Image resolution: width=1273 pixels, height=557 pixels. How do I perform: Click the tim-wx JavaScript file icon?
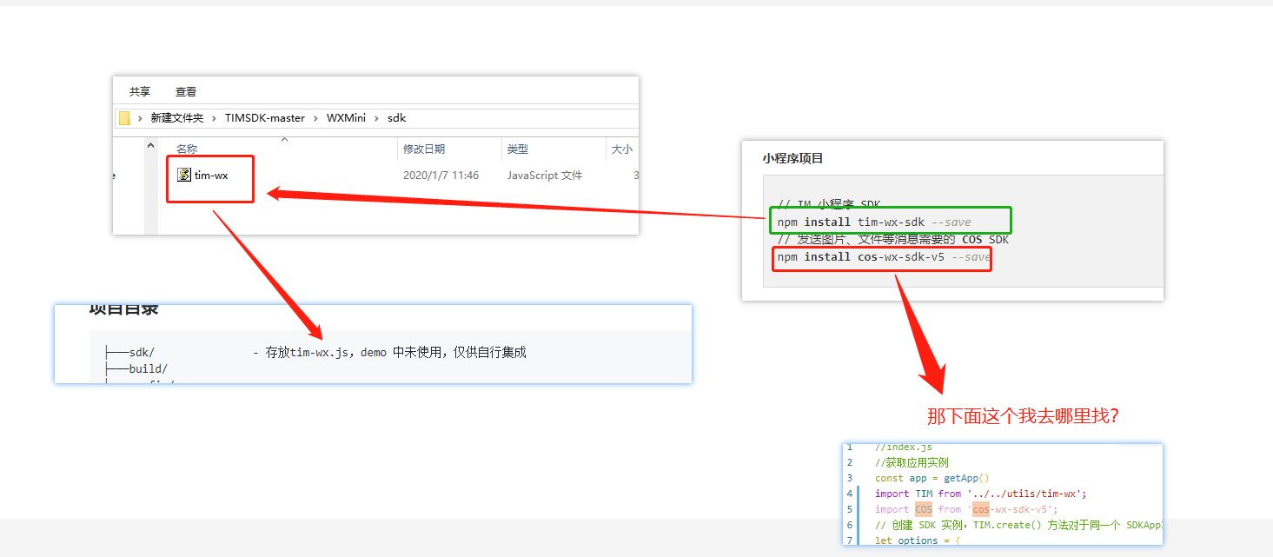(x=184, y=175)
